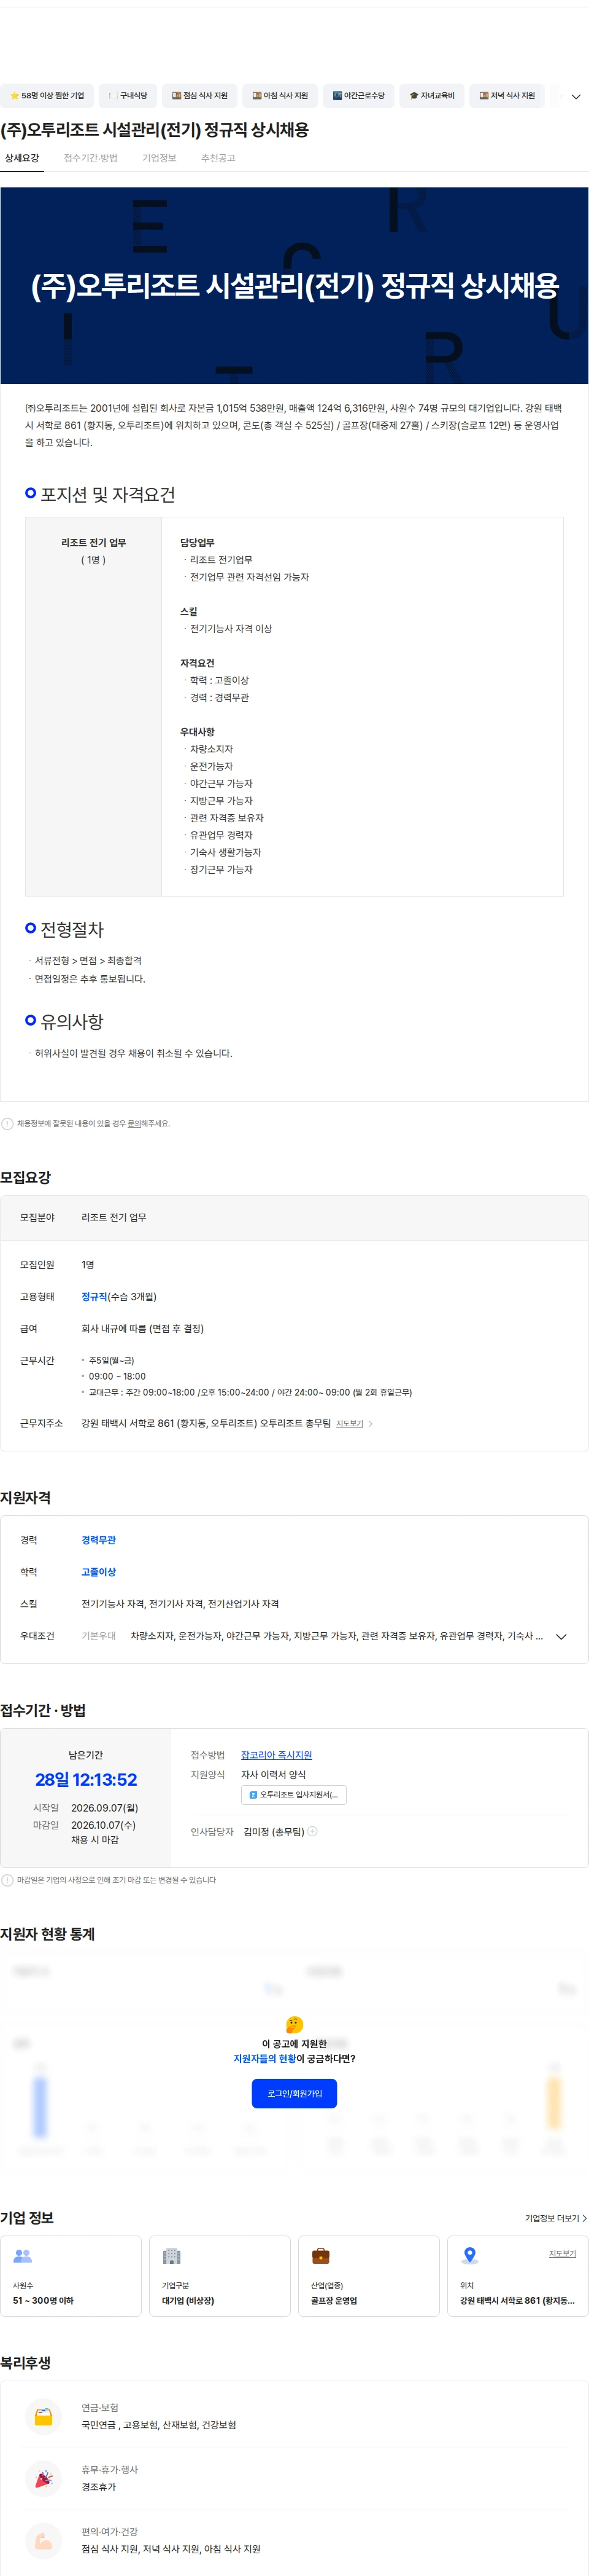
Task: Click the 대기업 (비상장) company type text
Action: [x=188, y=2301]
